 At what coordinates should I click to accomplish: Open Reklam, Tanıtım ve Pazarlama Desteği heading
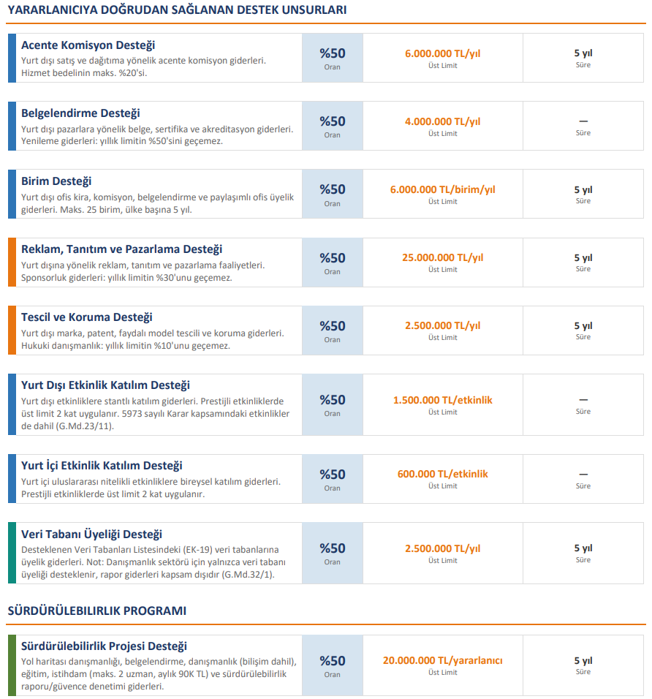121,249
